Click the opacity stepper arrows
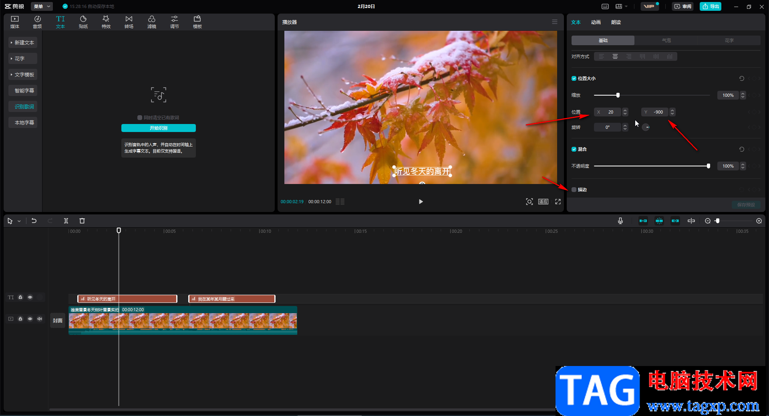This screenshot has width=769, height=416. coord(743,166)
